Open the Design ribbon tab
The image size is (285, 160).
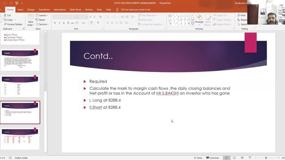coord(31,10)
